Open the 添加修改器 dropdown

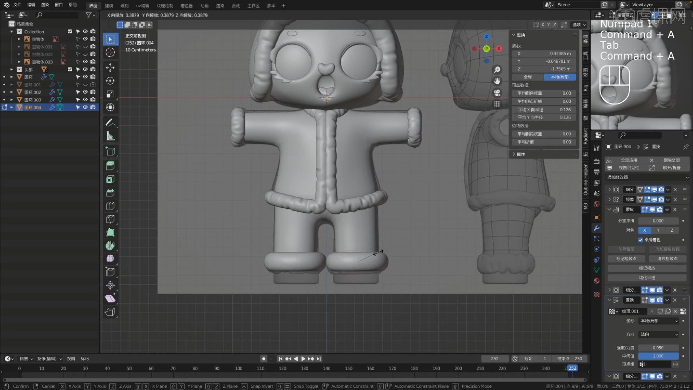tap(648, 177)
